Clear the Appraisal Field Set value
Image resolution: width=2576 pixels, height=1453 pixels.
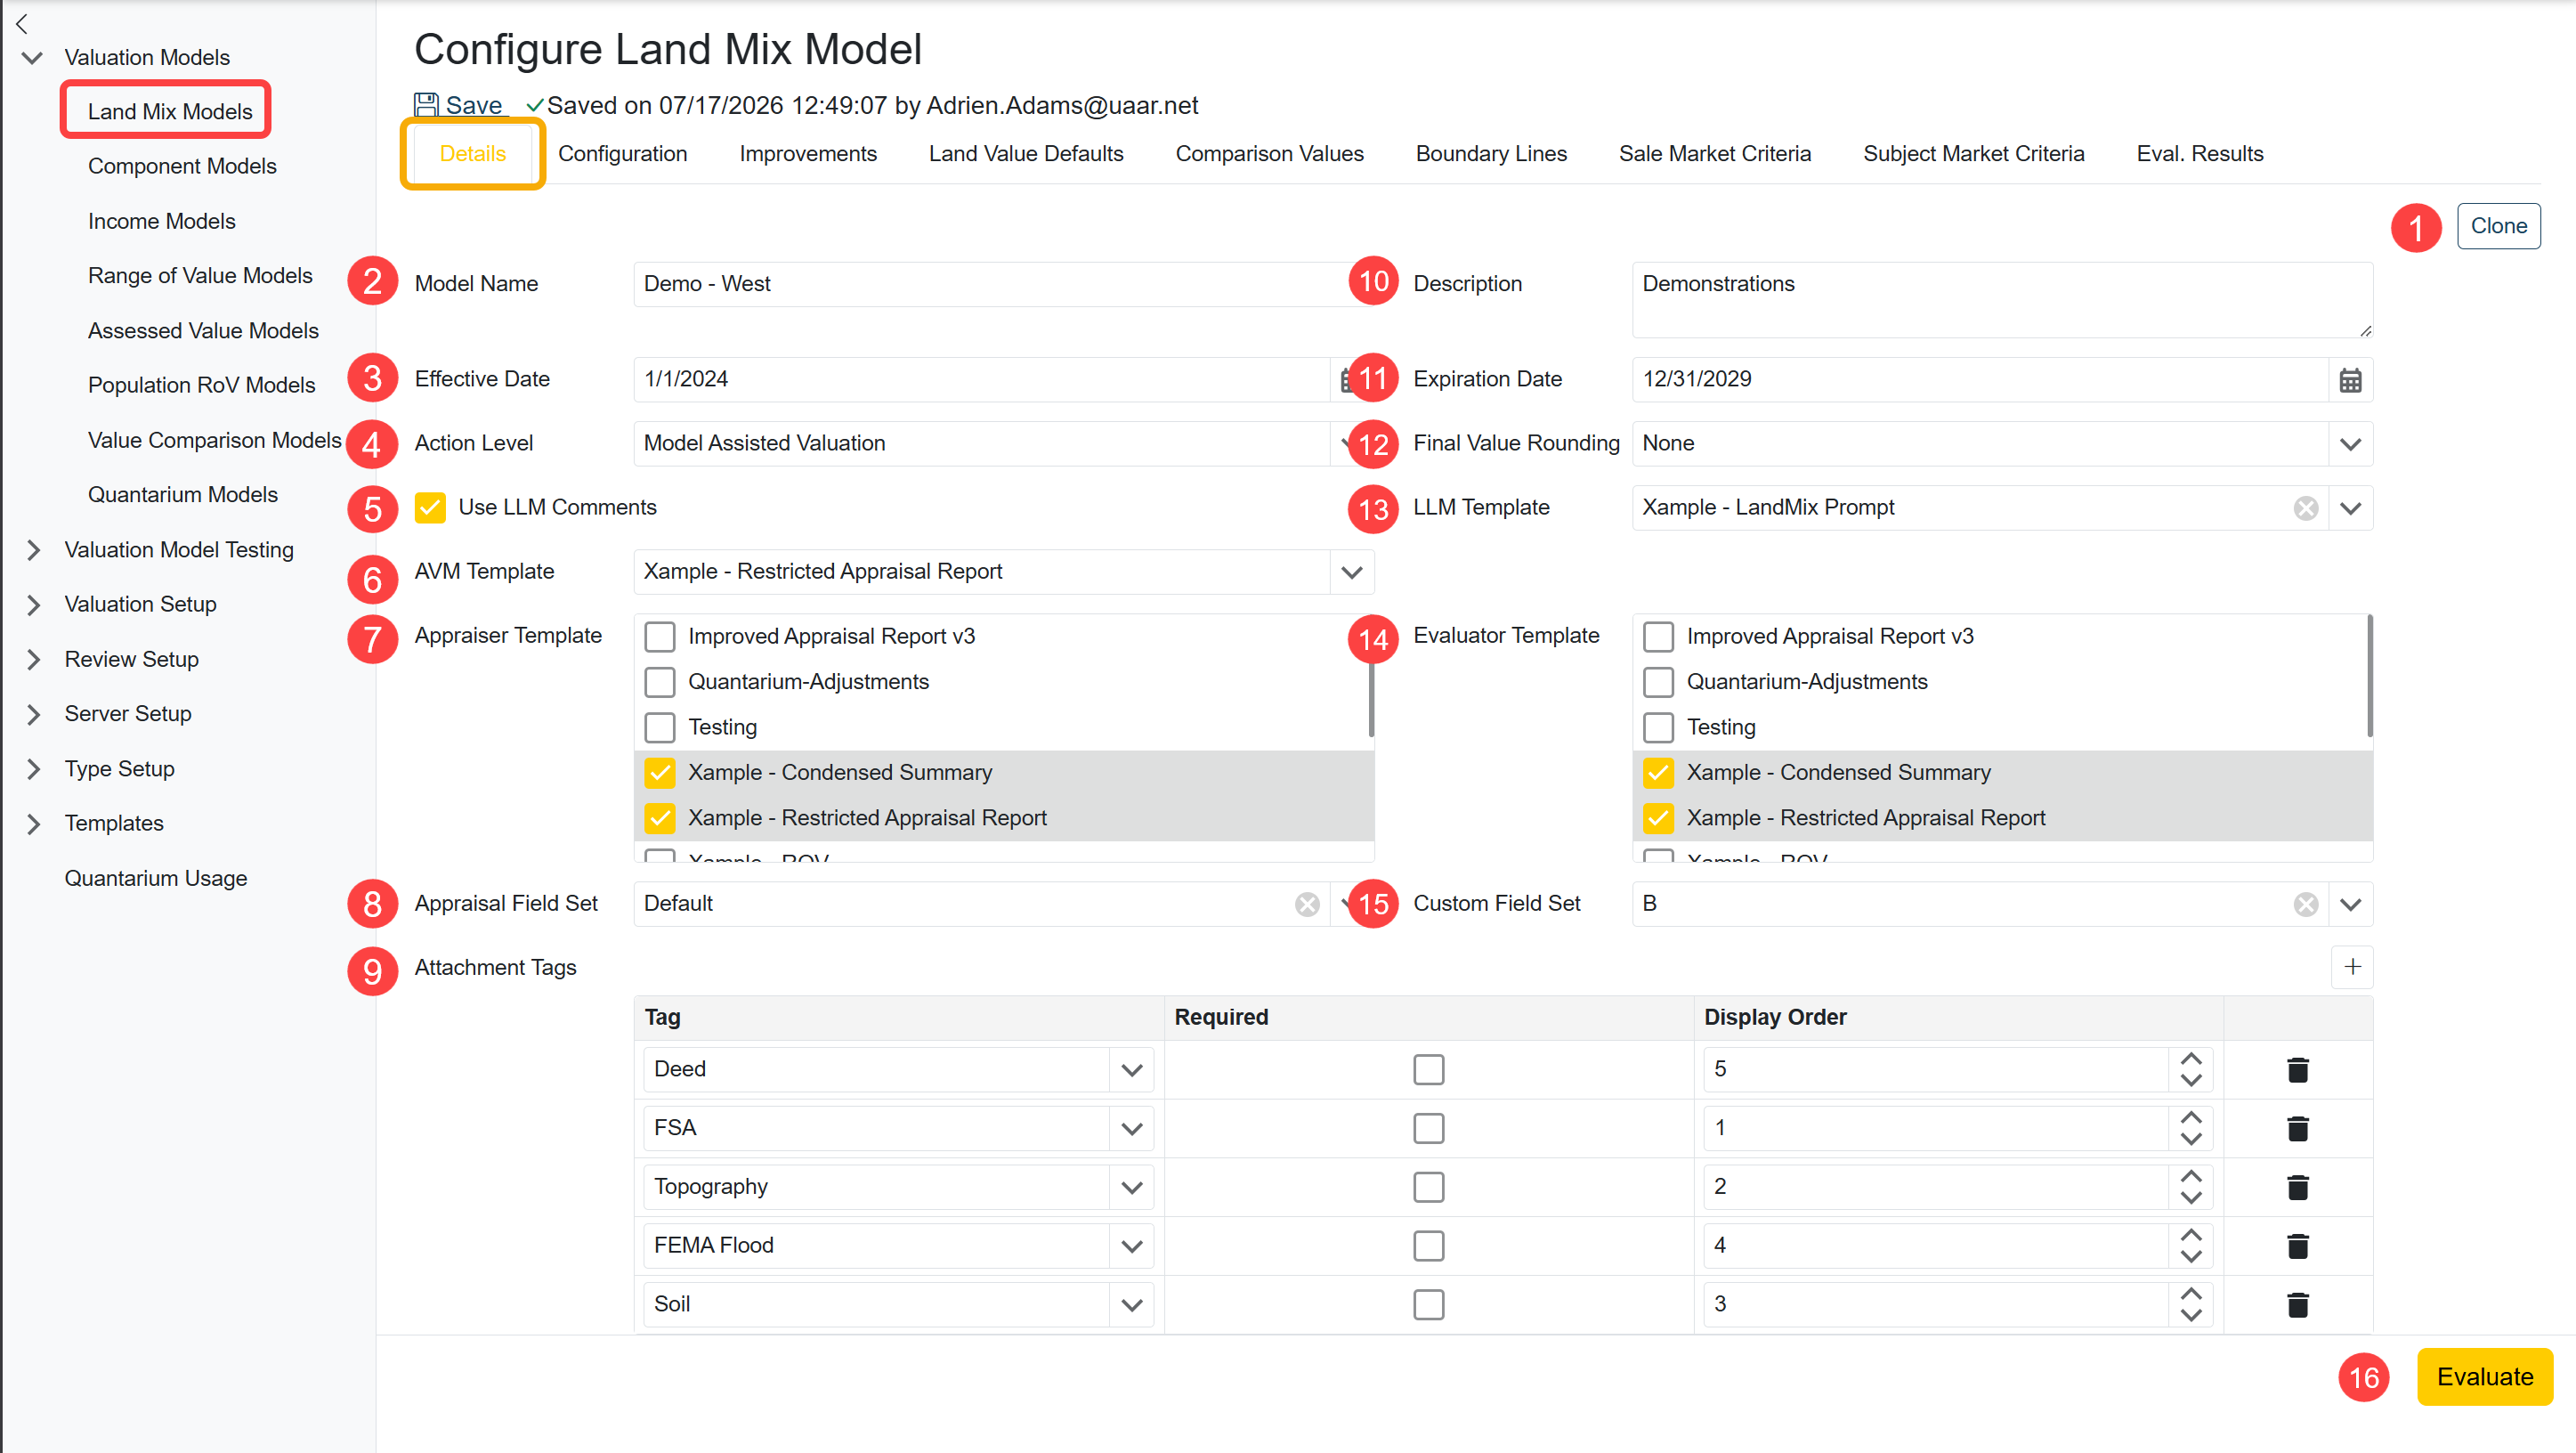tap(1307, 904)
